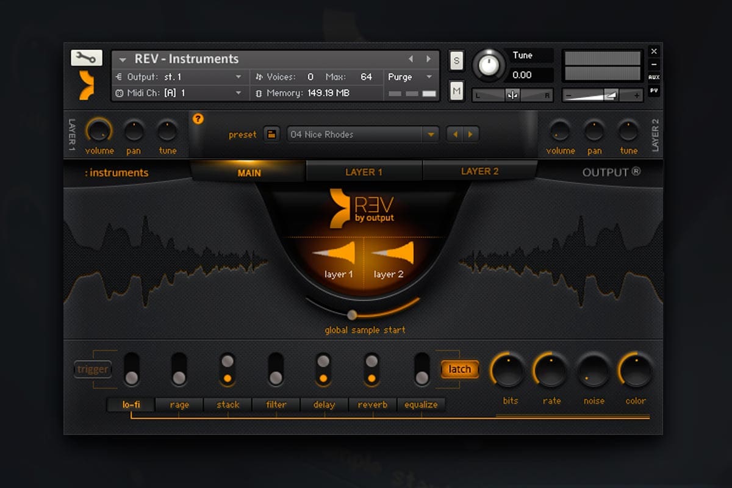
Task: Click the Voices note icon
Action: [259, 77]
